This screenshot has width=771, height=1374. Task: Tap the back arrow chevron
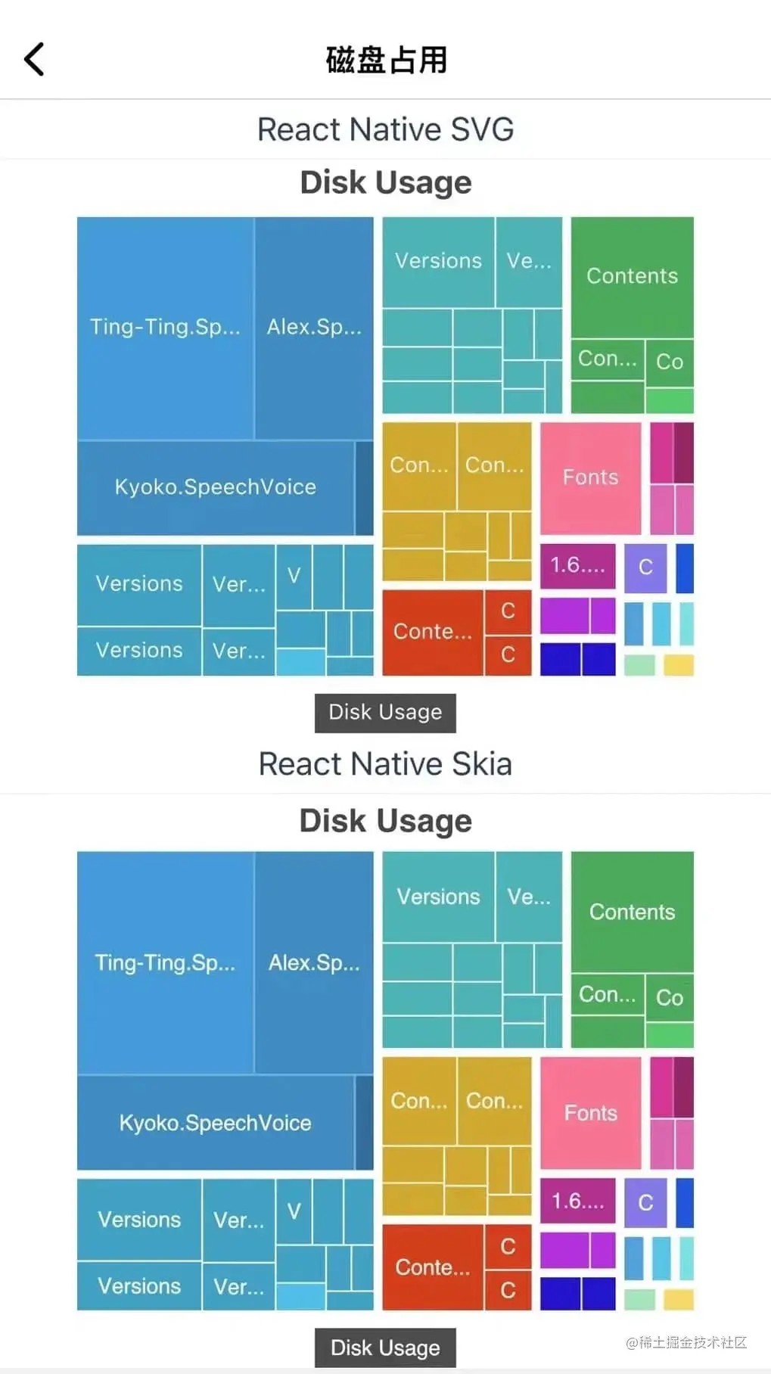click(34, 59)
